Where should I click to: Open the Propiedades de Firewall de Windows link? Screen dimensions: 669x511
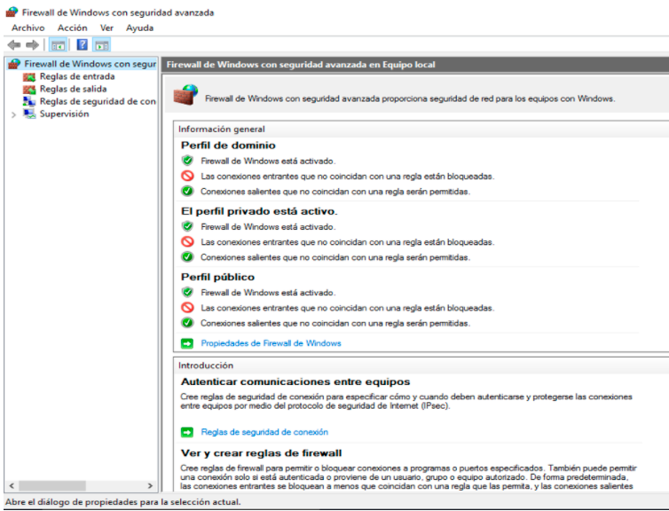(271, 343)
